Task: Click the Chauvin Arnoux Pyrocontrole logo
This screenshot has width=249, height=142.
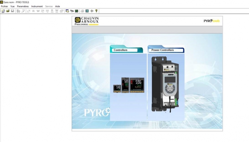Action: point(87,21)
